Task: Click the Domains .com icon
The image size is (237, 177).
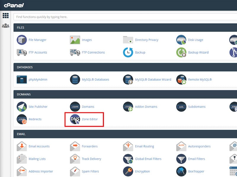Action: pyautogui.click(x=75, y=106)
